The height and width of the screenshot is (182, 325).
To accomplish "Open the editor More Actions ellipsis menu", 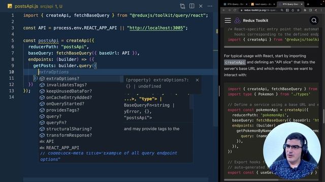I will tap(210, 6).
